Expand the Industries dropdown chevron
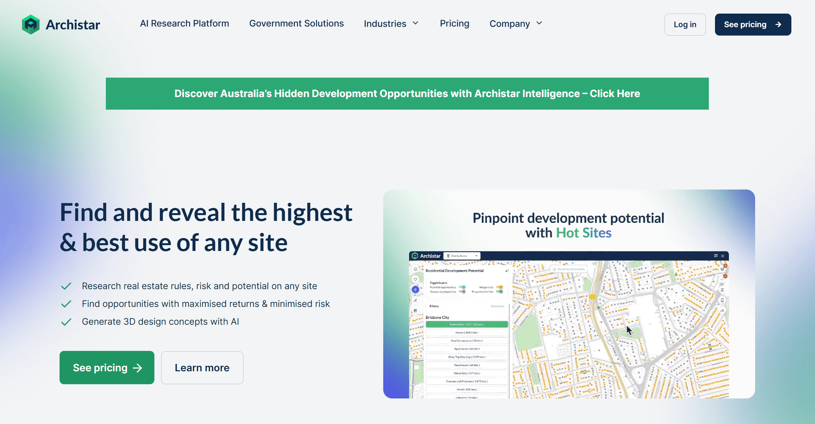 coord(416,23)
